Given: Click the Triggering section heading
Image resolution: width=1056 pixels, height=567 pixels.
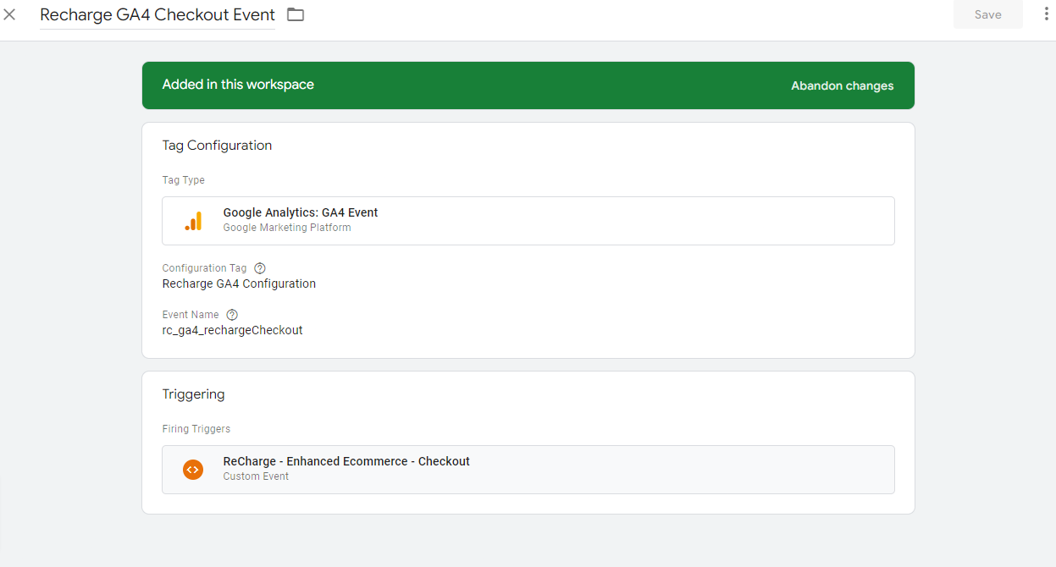Looking at the screenshot, I should click(193, 394).
